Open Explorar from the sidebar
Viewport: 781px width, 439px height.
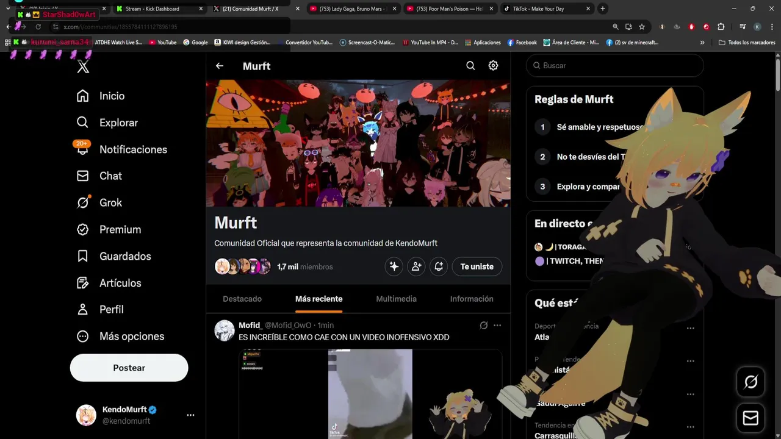coord(107,123)
